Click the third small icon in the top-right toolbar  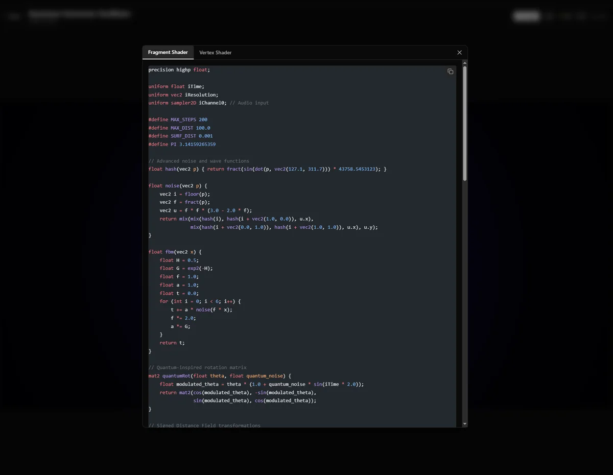(x=581, y=16)
